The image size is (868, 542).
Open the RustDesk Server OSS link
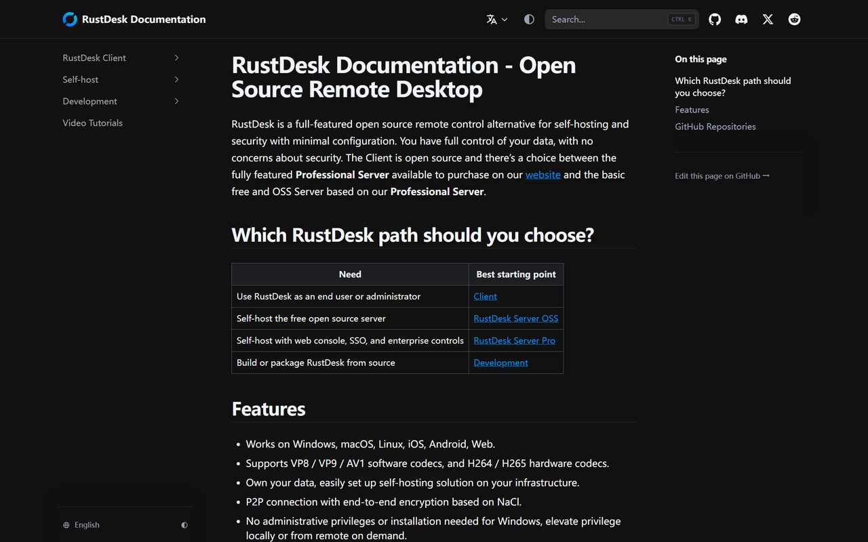516,318
